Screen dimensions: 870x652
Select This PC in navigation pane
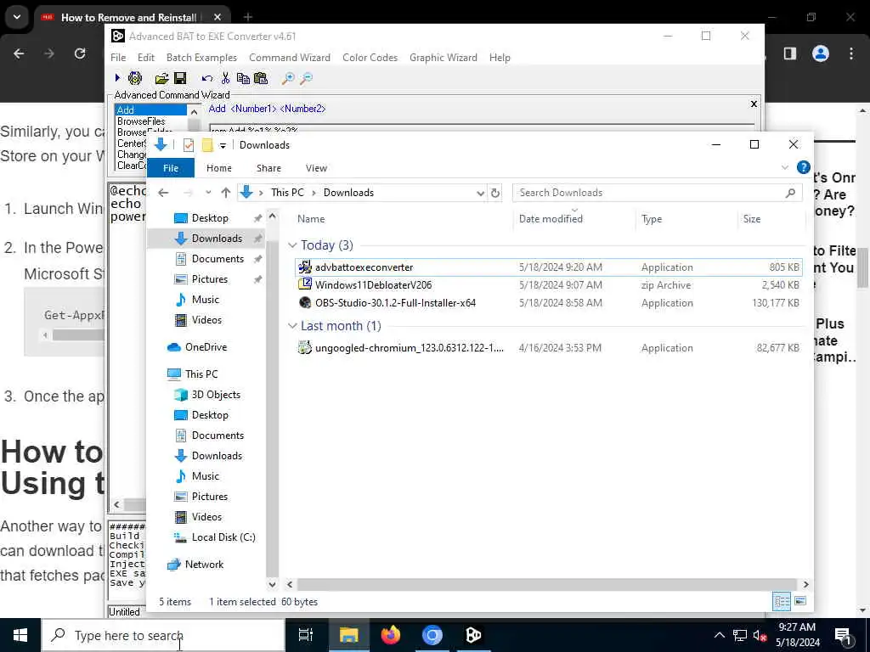[x=201, y=374]
